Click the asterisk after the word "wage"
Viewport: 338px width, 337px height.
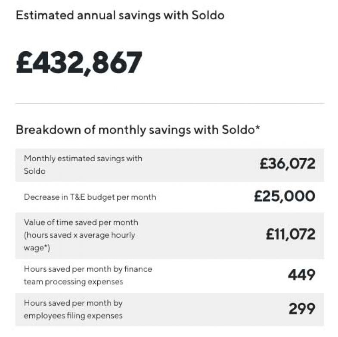pyautogui.click(x=43, y=247)
